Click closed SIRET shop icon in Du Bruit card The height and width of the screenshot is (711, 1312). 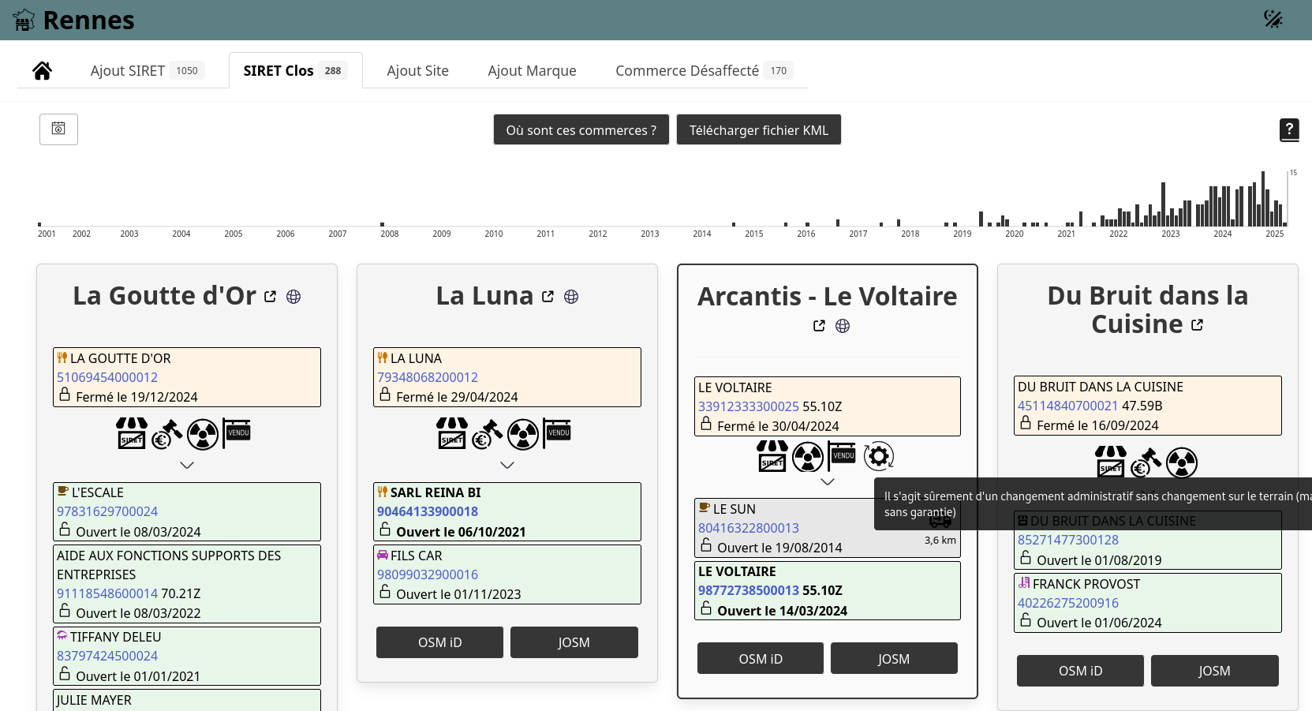point(1111,462)
